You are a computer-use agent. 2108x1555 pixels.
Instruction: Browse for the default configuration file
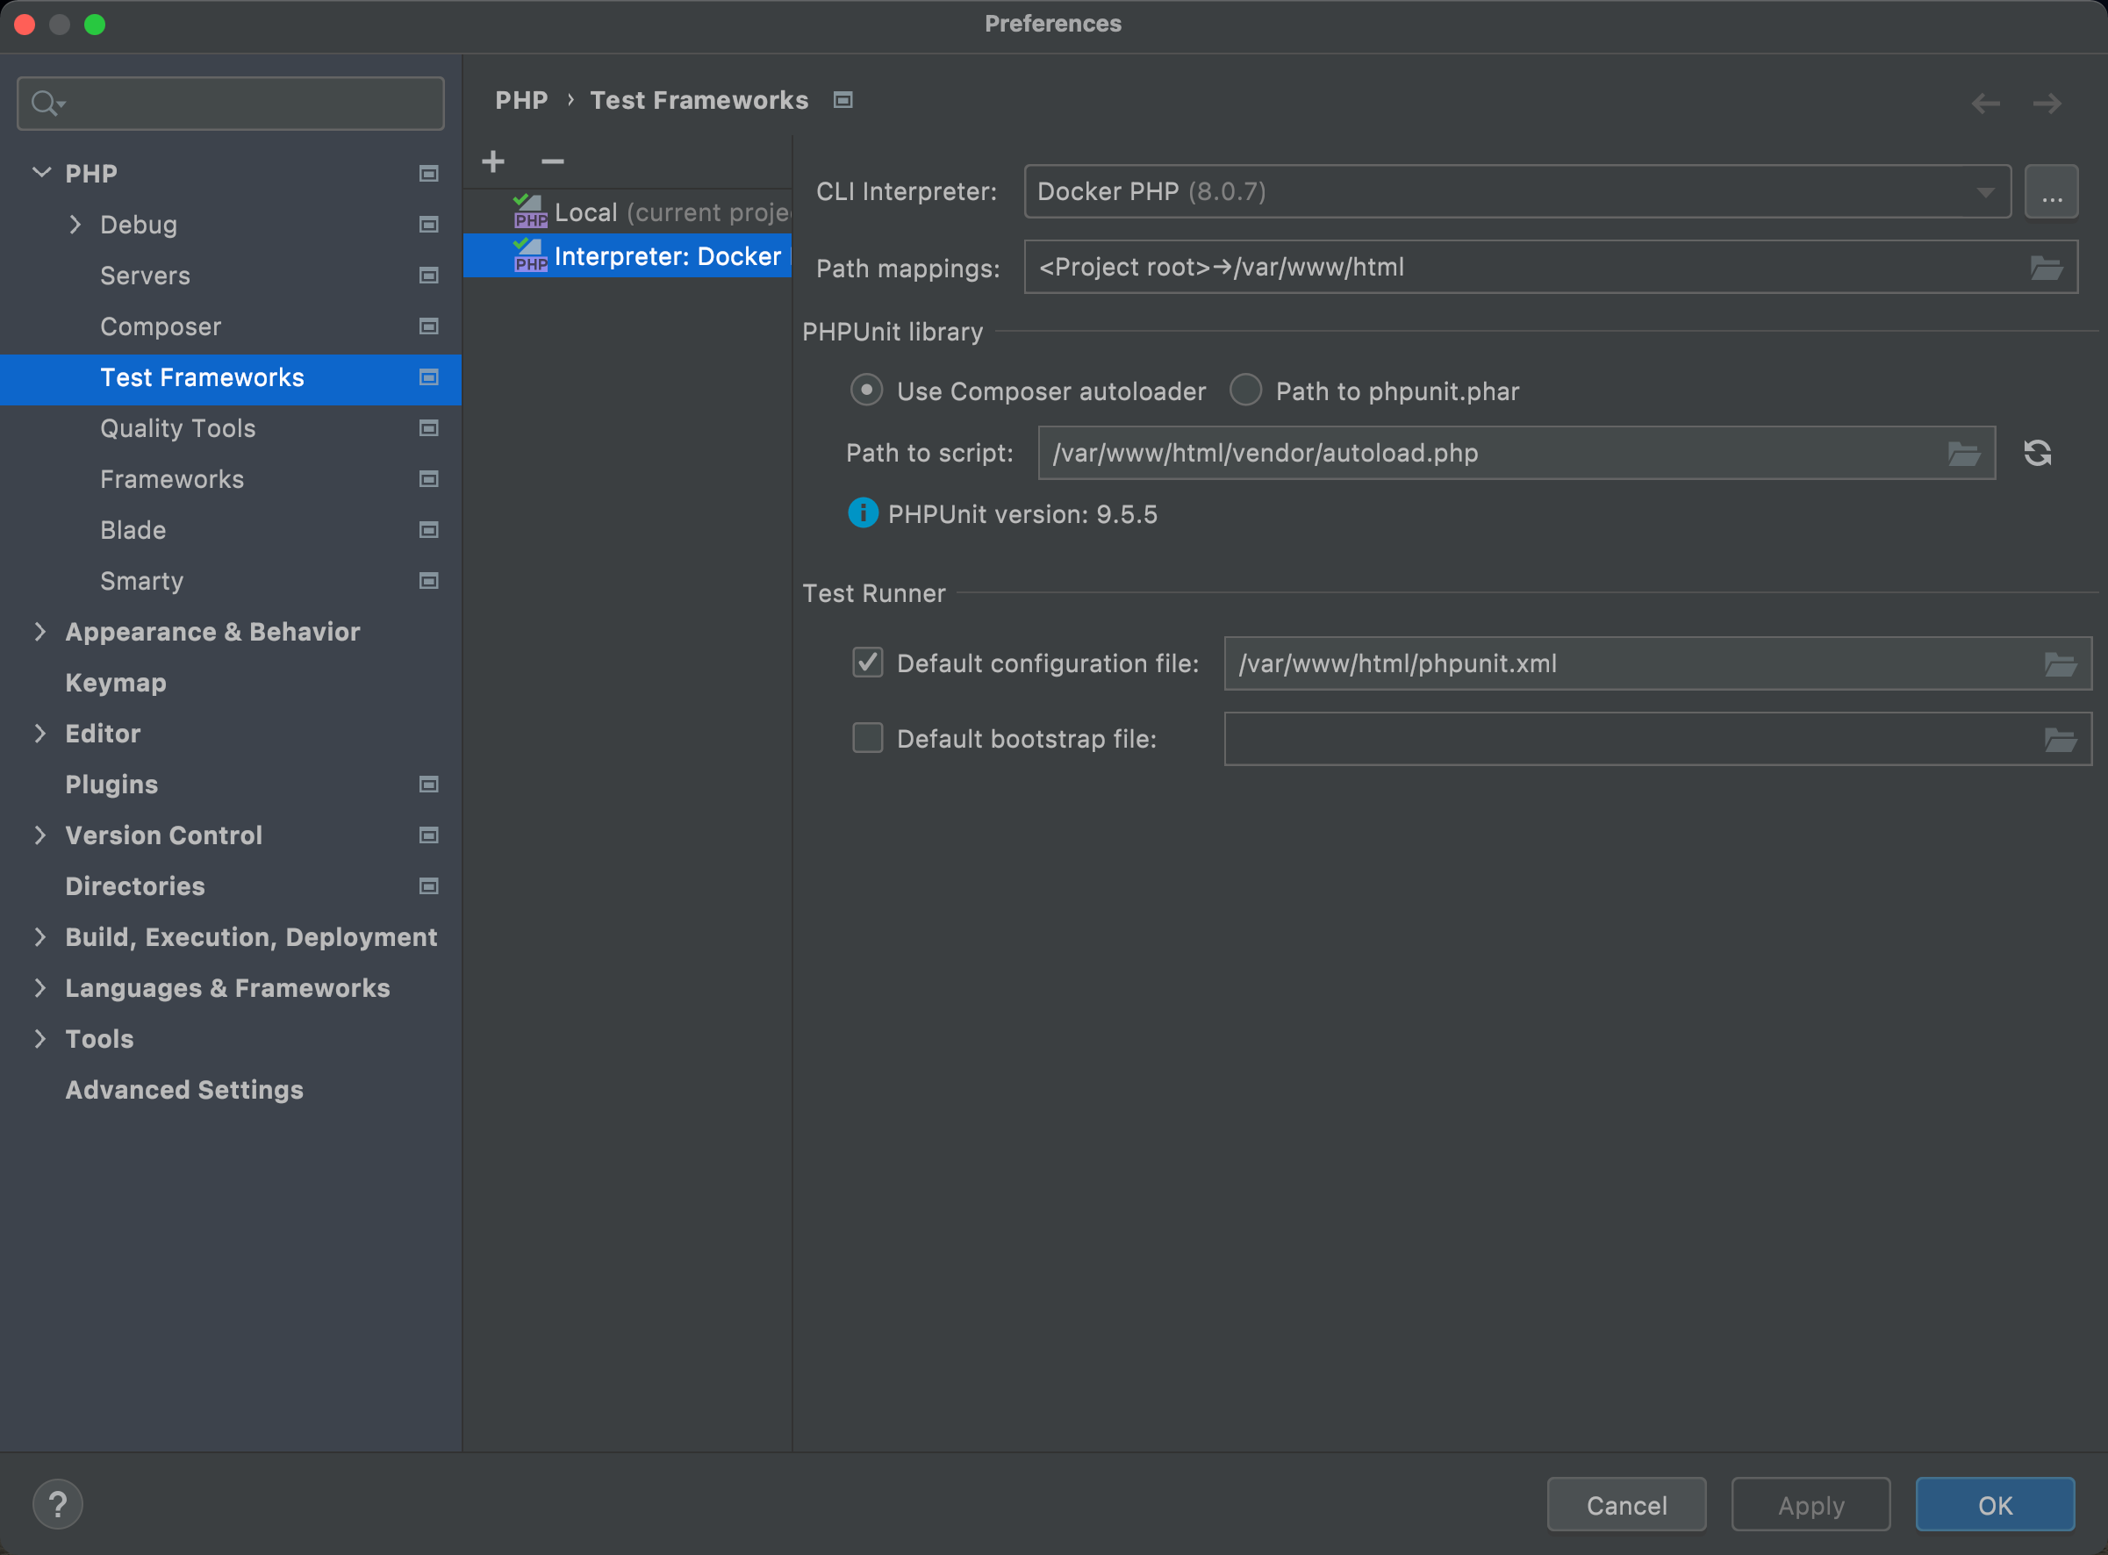click(2060, 664)
